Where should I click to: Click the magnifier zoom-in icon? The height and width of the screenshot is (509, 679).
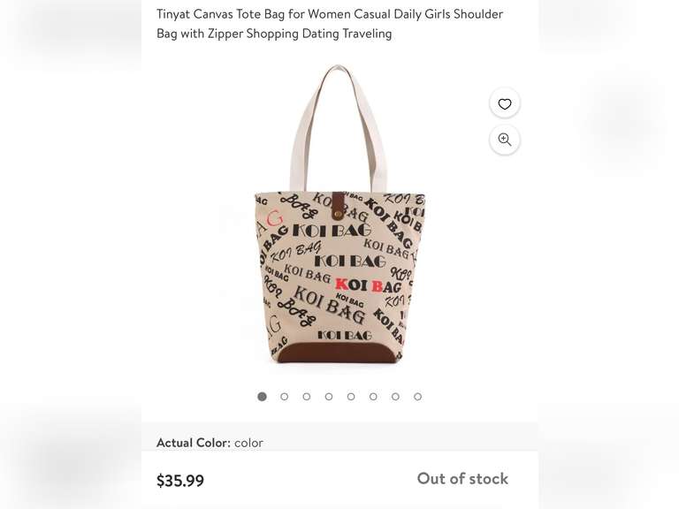(505, 140)
